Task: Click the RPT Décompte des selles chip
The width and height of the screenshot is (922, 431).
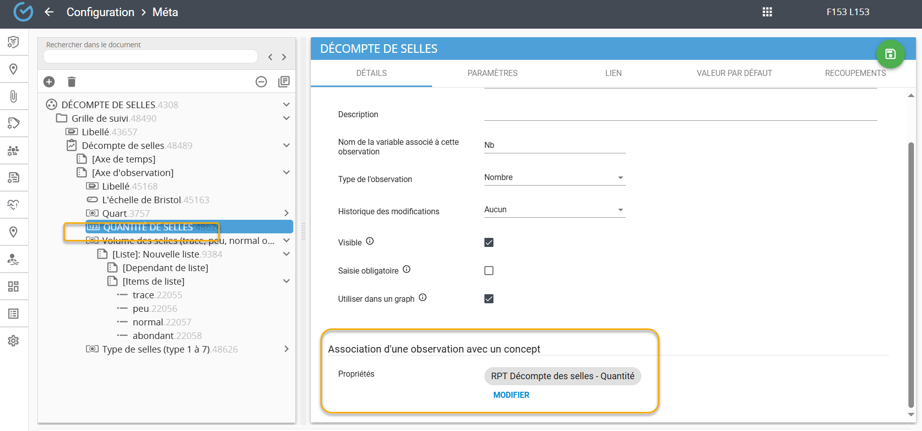Action: pos(562,376)
